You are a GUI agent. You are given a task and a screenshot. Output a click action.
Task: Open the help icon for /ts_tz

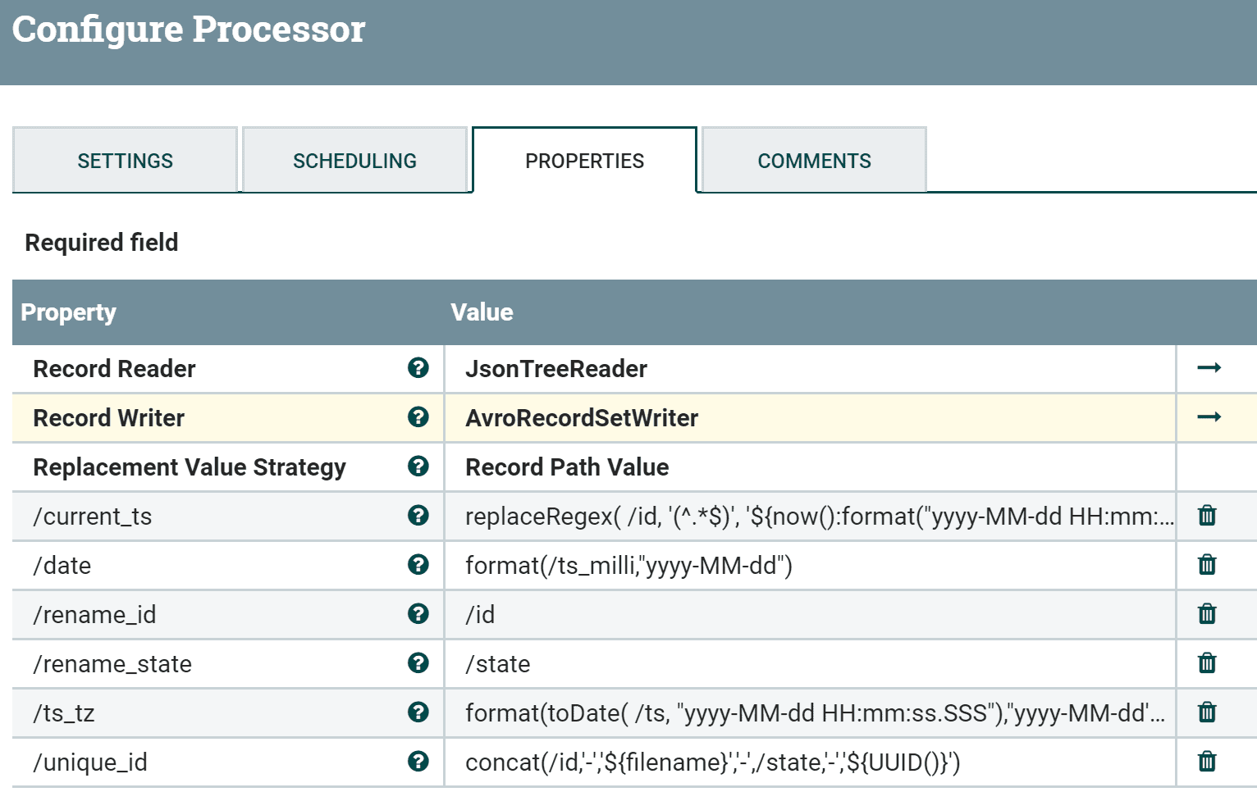(x=418, y=712)
